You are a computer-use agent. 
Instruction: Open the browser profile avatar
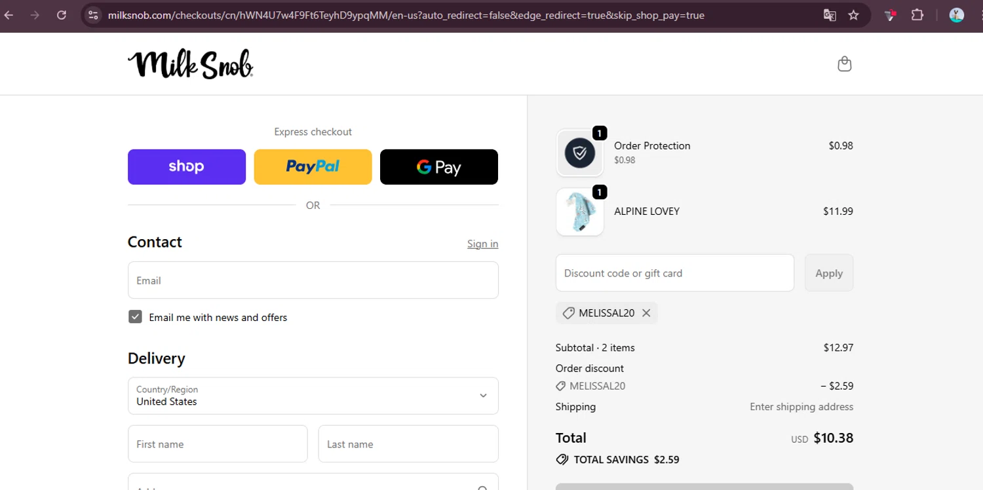pos(956,15)
